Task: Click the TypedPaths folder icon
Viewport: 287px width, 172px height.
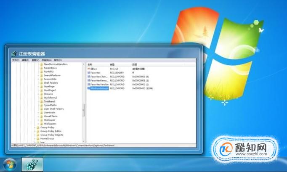Action: (41, 105)
